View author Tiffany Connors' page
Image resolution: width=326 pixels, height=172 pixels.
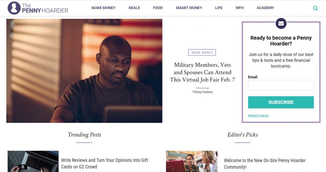coord(202,92)
